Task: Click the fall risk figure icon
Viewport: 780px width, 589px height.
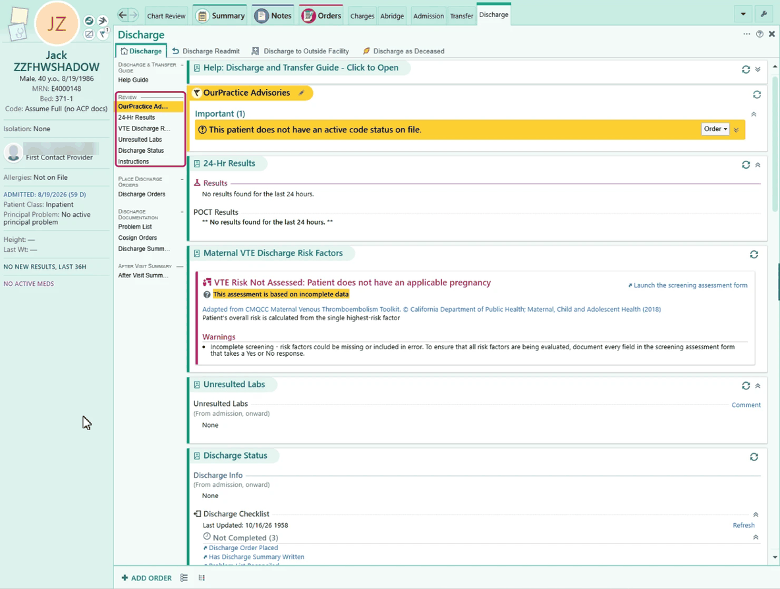Action: (103, 20)
